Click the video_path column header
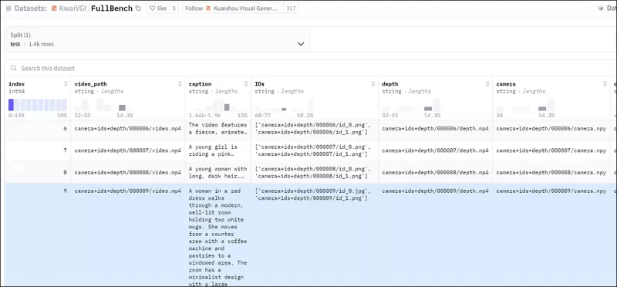The width and height of the screenshot is (617, 287). 90,84
